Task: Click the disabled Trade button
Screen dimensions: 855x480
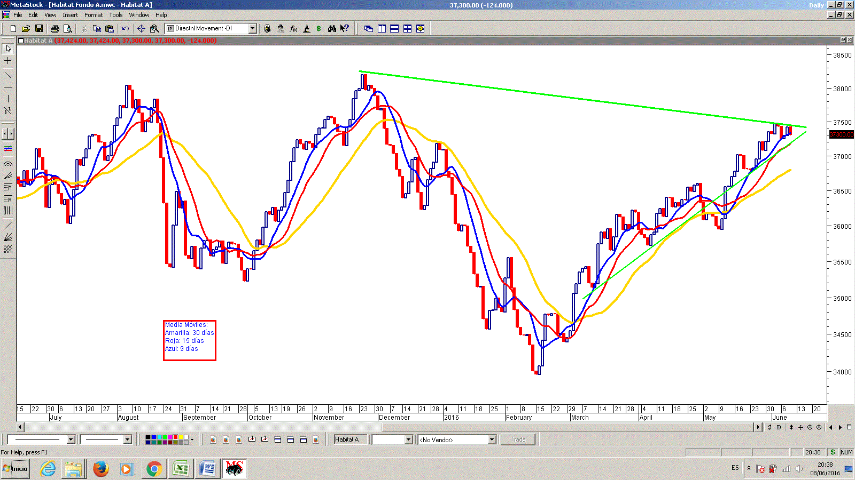Action: pyautogui.click(x=518, y=439)
